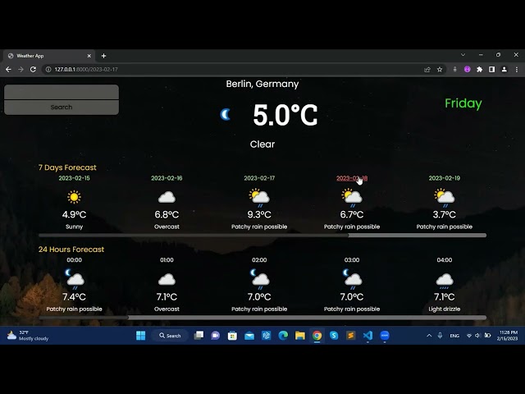Open the 2023-02-18 forecast date link
525x394 pixels.
pos(352,178)
